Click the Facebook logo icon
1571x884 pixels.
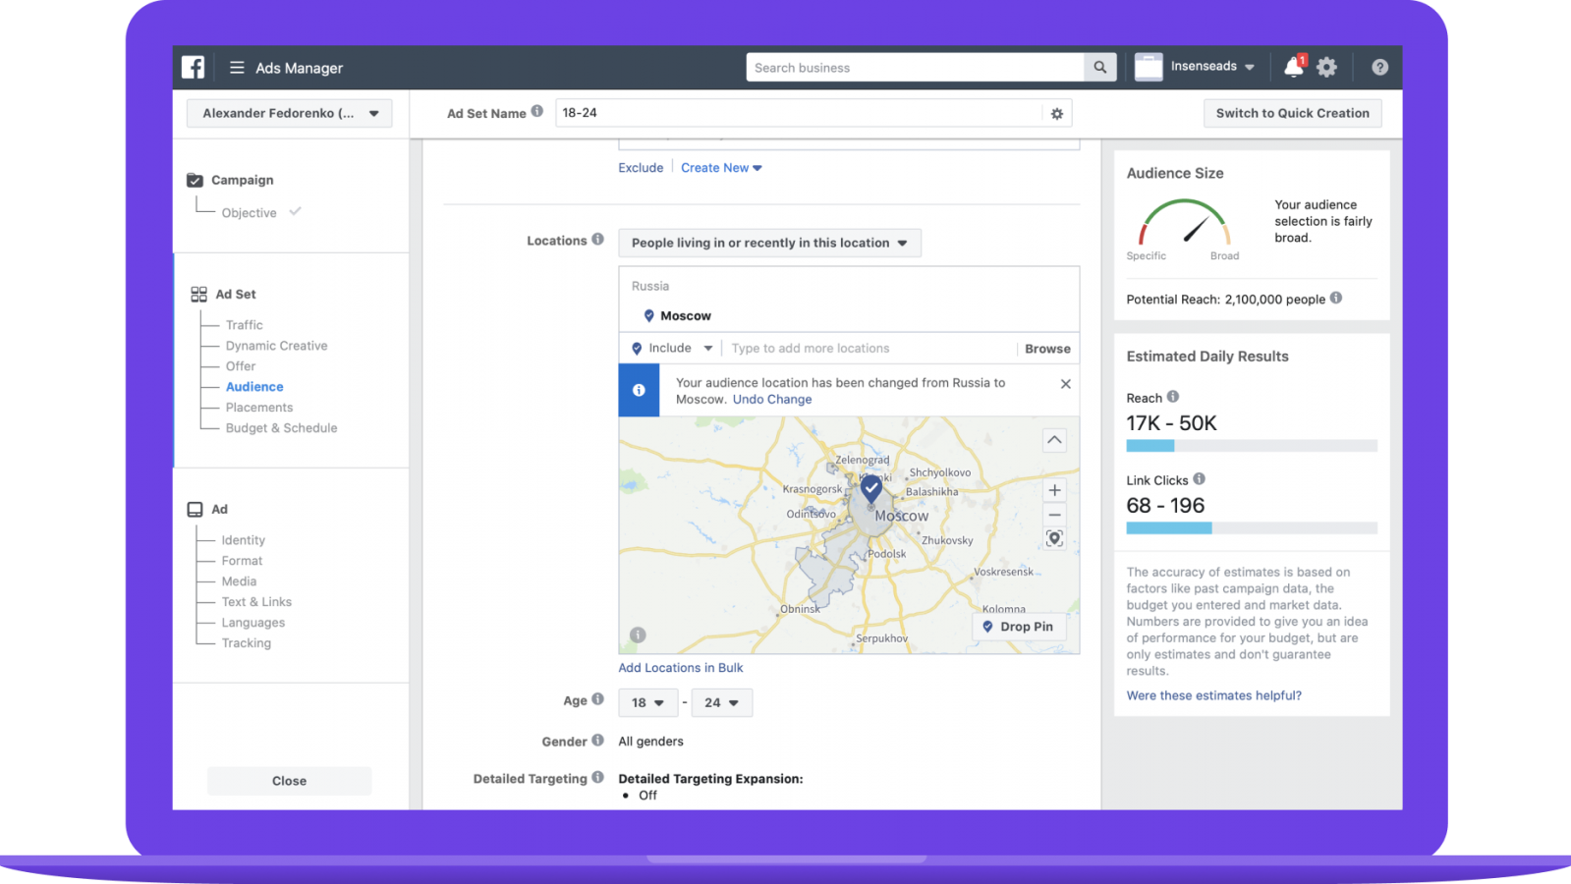[194, 67]
